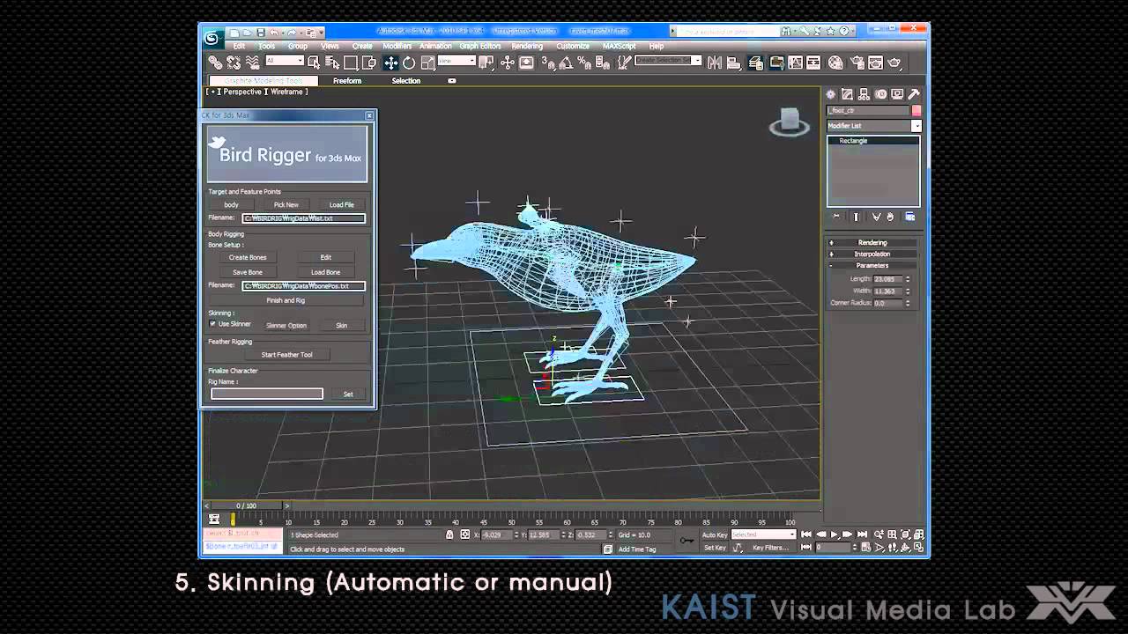The width and height of the screenshot is (1128, 634).
Task: Click the Pin Stack icon under modifier list
Action: 836,217
